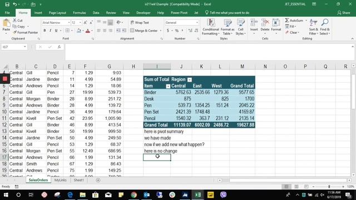Apply the red Font Color
This screenshot has width=356, height=200.
(x=88, y=31)
